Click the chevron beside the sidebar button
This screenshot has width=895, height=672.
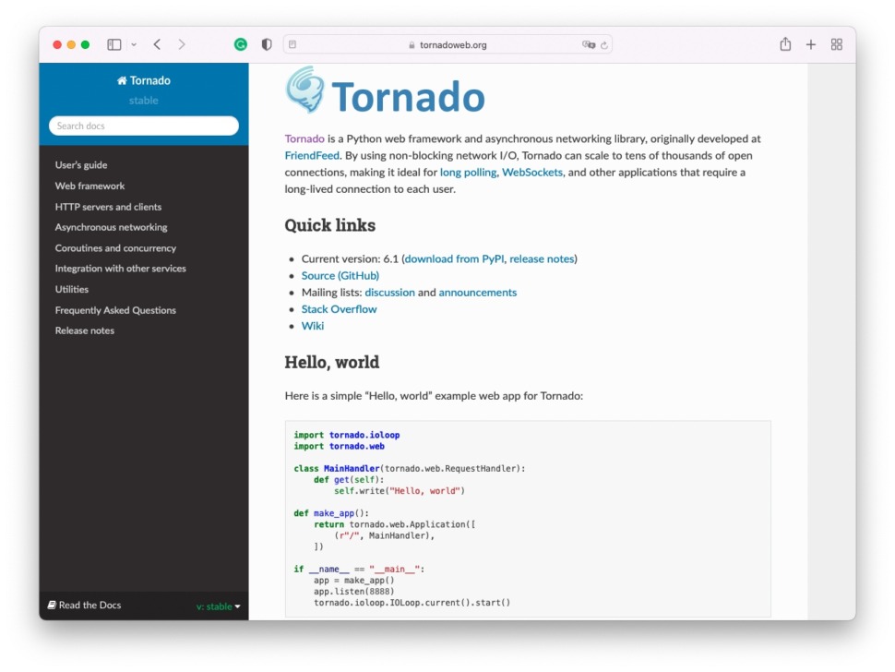[x=130, y=43]
